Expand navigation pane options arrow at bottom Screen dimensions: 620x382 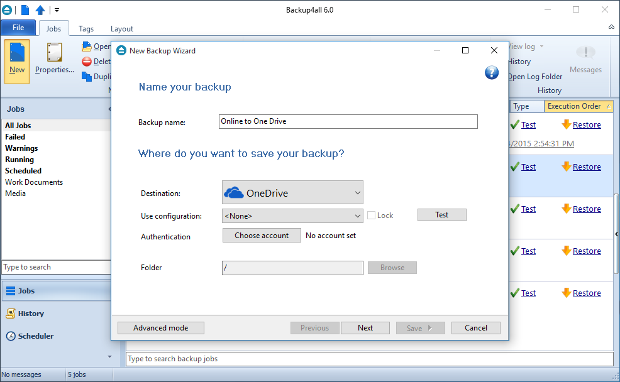pos(109,357)
